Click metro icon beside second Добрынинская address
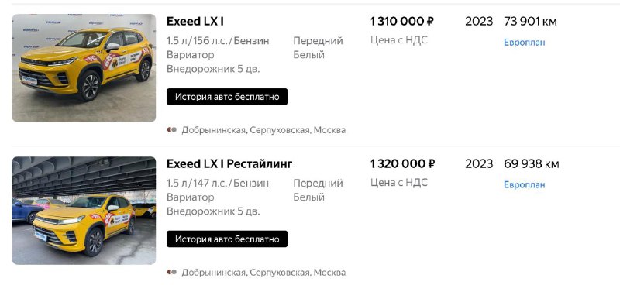 click(171, 272)
